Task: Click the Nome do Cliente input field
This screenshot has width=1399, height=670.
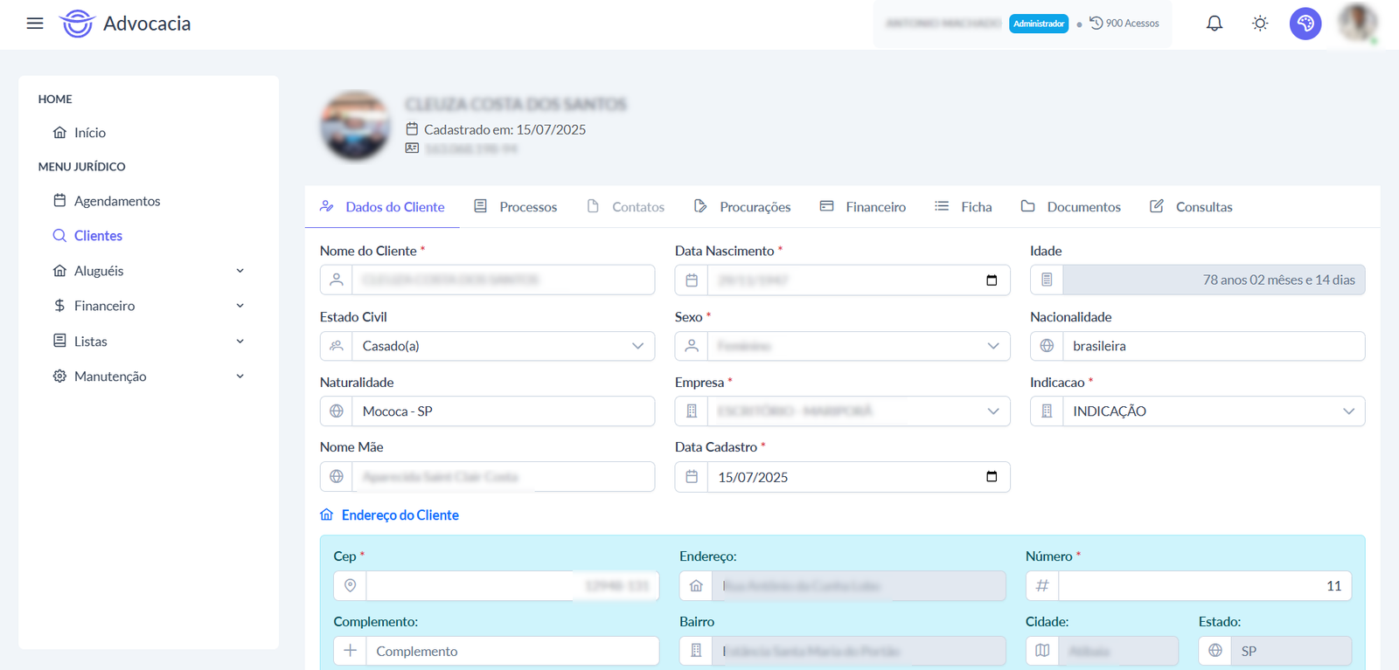Action: [503, 280]
